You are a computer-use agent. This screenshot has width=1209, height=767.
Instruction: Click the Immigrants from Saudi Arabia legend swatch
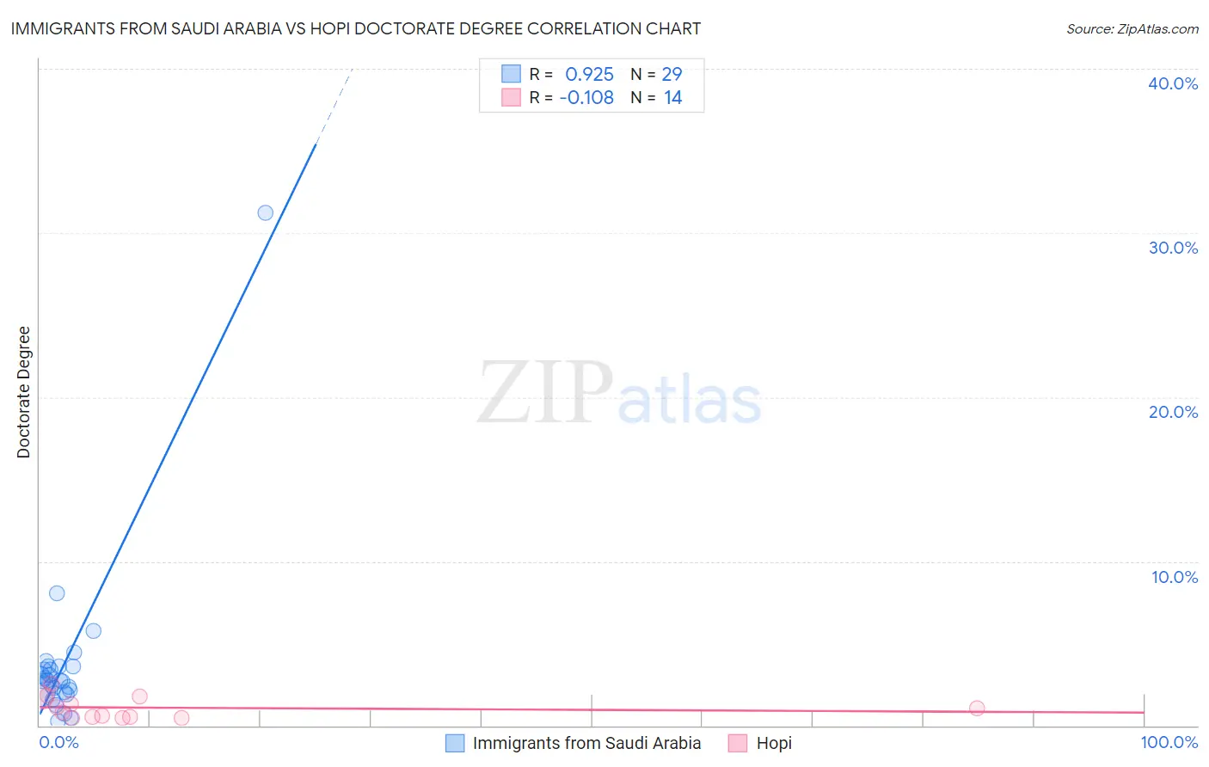coord(455,743)
